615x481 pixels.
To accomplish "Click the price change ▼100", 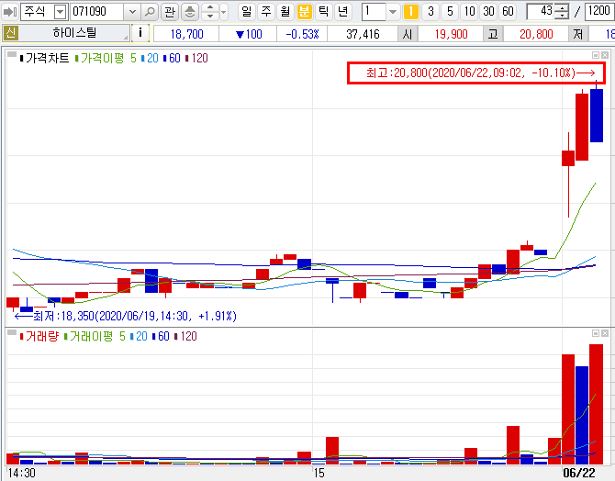I will click(249, 34).
